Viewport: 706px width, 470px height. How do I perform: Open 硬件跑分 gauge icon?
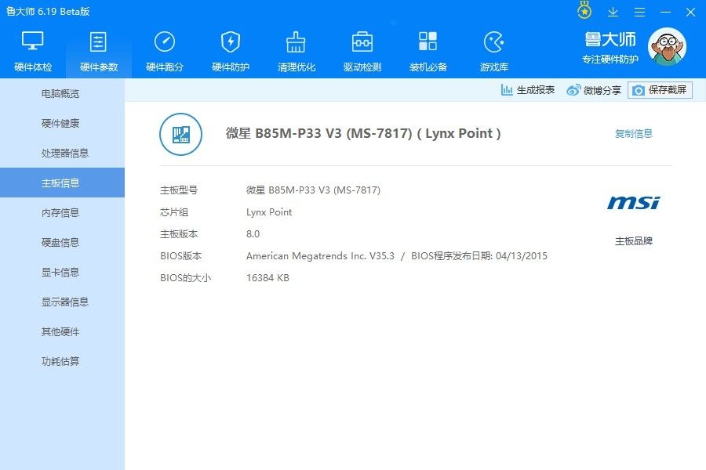[165, 42]
